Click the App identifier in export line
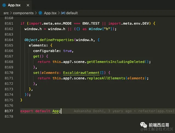Image resolution: width=175 pixels, height=133 pixels. 56,111
